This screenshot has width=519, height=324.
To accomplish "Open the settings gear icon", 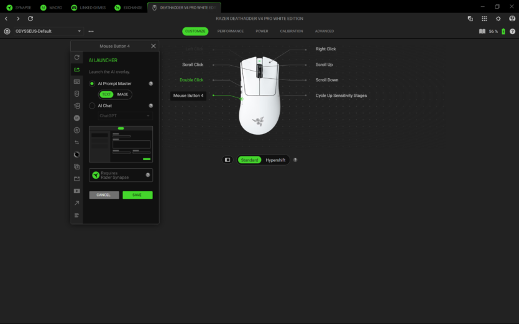I will [498, 19].
